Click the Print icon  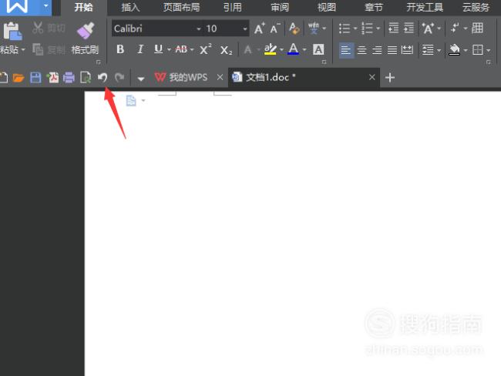(x=69, y=78)
